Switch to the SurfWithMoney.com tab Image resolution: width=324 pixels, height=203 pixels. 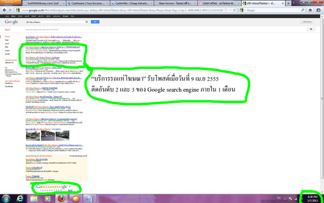(44, 3)
